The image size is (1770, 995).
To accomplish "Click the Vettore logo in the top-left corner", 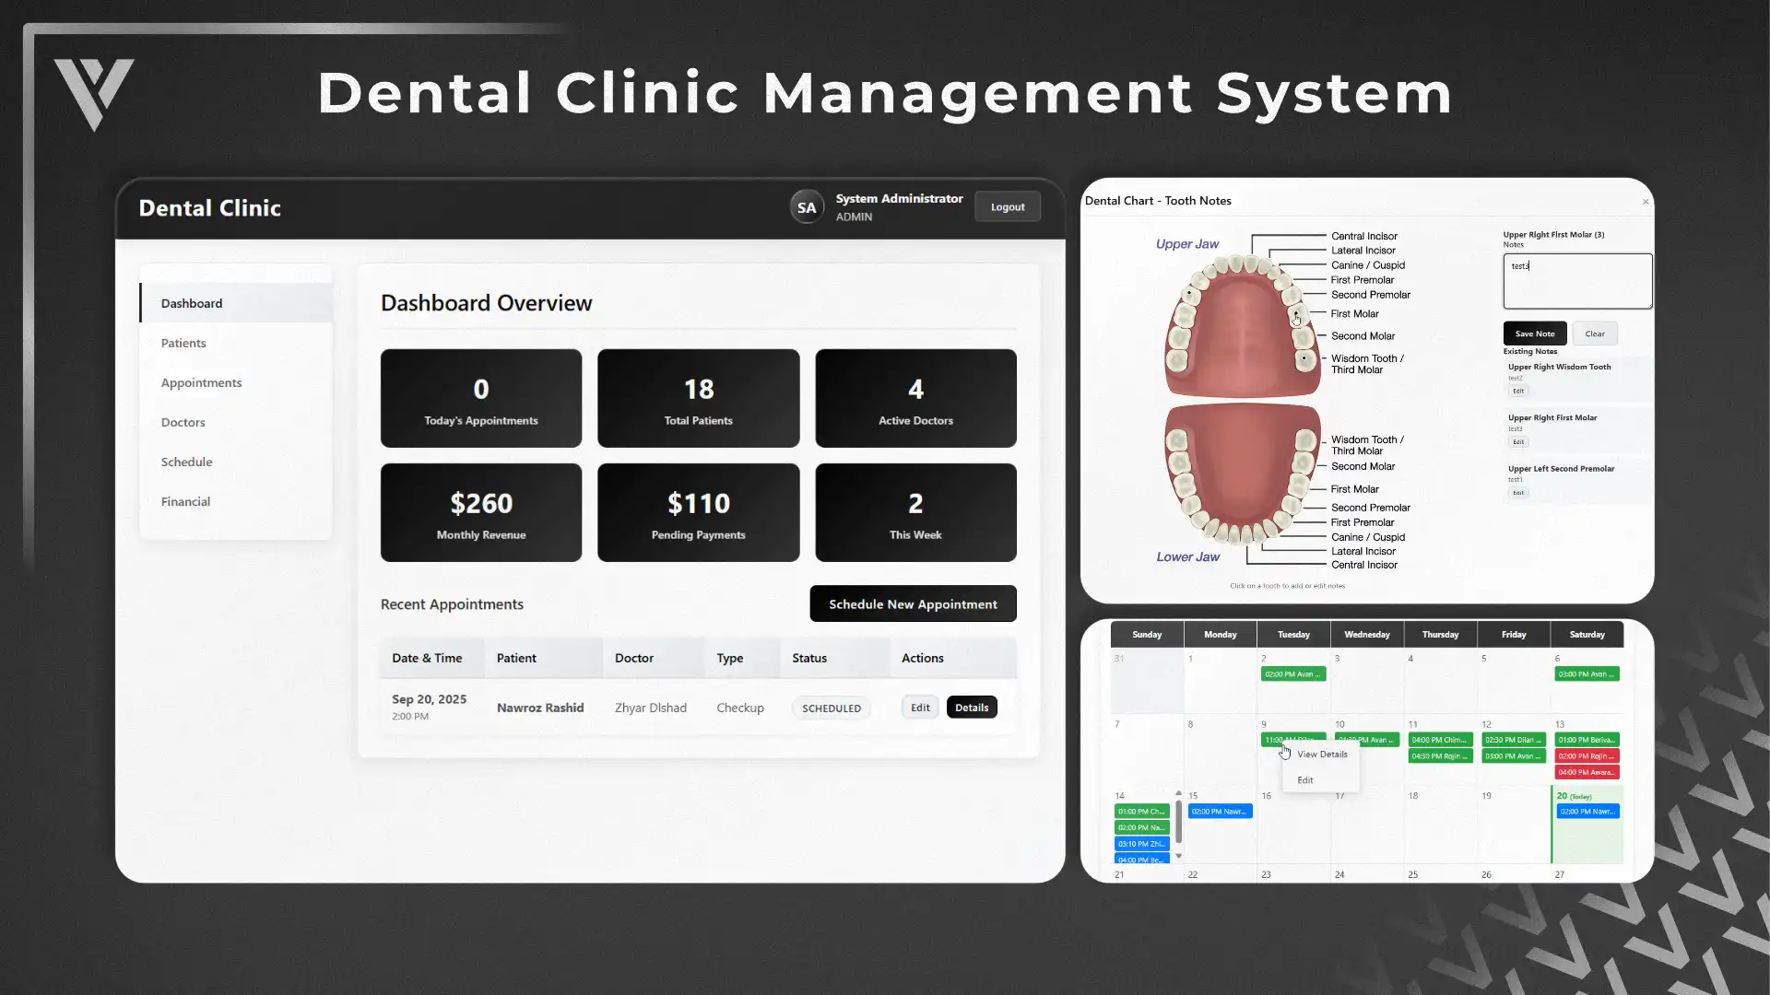I will 95,97.
